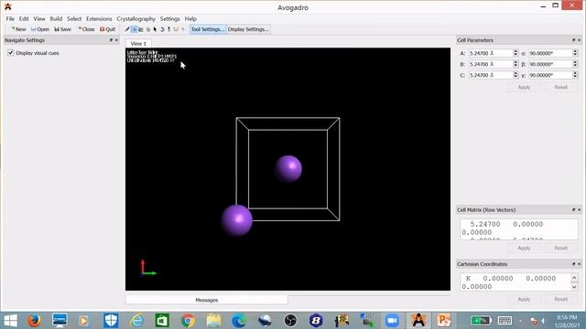Screen dimensions: 586x329
Task: Click Apply in Cell Parameters panel
Action: point(524,87)
